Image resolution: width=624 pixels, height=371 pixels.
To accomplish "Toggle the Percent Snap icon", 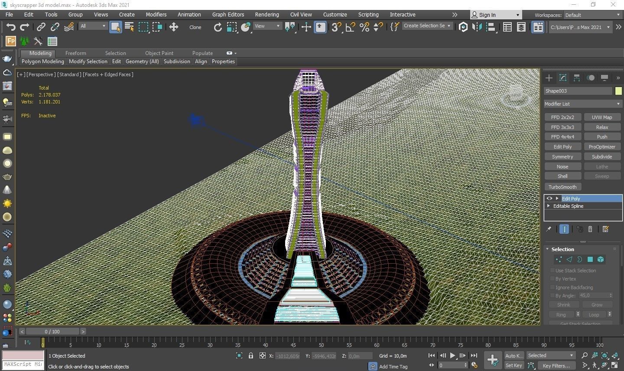I will (364, 27).
